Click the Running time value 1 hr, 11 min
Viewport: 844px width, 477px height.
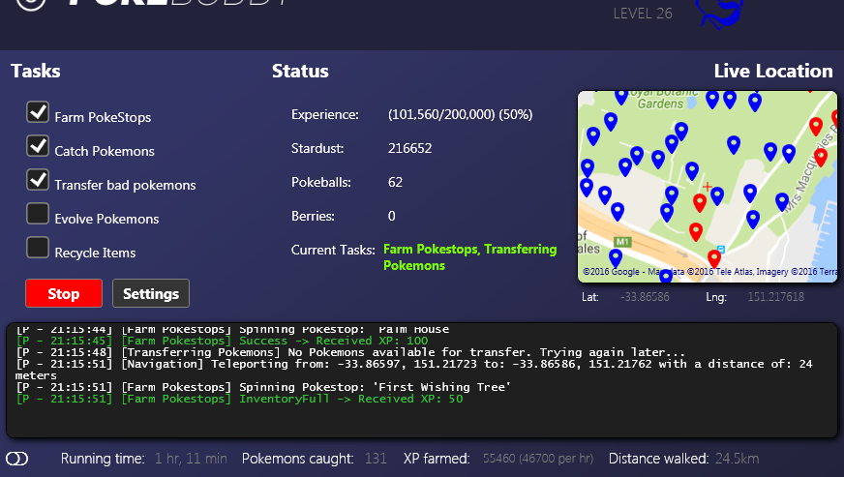[191, 459]
